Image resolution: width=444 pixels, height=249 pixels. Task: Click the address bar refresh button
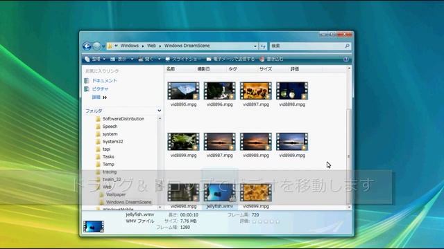[263, 46]
